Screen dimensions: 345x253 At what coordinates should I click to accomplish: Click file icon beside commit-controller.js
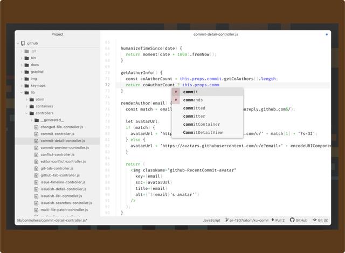(36, 134)
